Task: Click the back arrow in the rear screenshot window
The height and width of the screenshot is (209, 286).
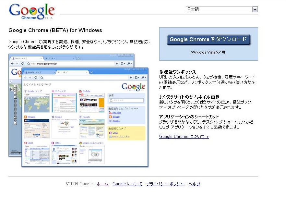Action: 12,64
